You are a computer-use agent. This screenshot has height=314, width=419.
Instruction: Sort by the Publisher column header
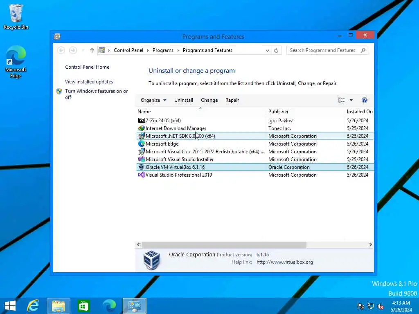point(306,111)
